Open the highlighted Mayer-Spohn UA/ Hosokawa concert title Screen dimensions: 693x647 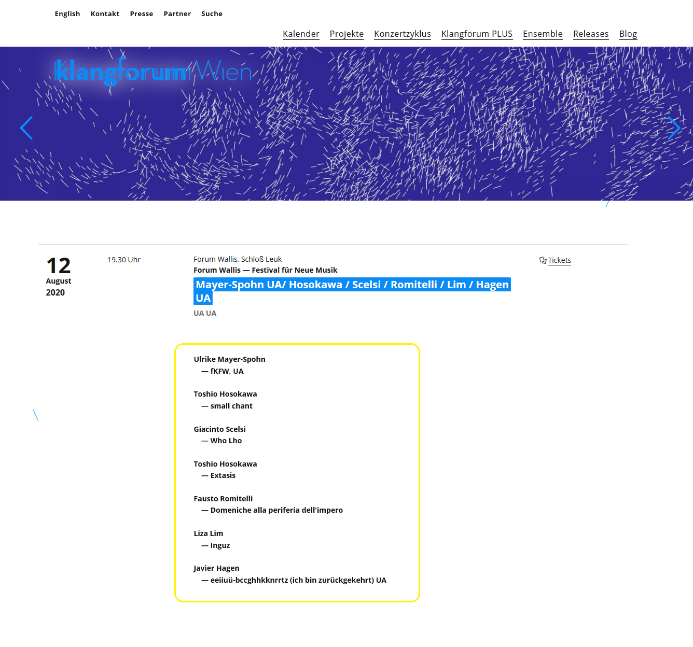pyautogui.click(x=352, y=291)
